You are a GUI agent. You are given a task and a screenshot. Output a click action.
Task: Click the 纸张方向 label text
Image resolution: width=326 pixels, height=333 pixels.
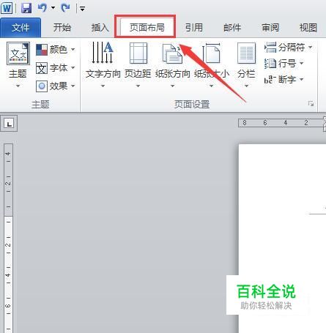[x=173, y=74]
